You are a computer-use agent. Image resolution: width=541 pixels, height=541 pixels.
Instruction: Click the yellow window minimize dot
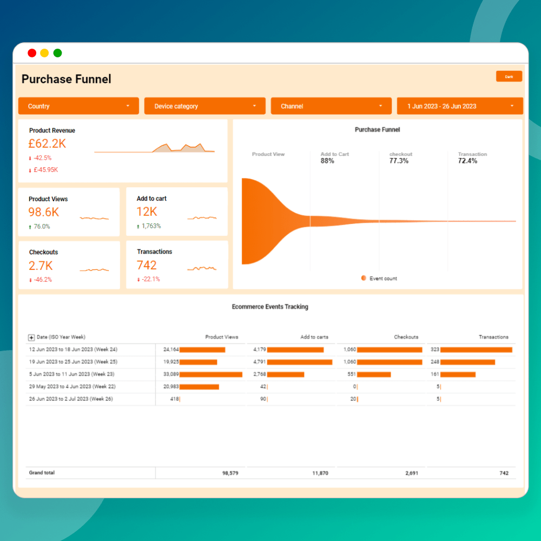(44, 53)
